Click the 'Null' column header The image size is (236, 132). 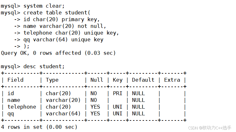click(97, 80)
